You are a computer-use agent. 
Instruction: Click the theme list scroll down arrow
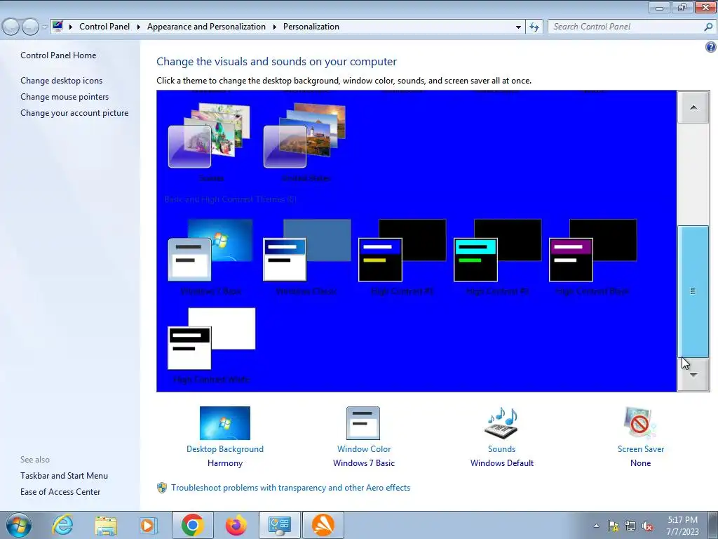[x=693, y=375]
